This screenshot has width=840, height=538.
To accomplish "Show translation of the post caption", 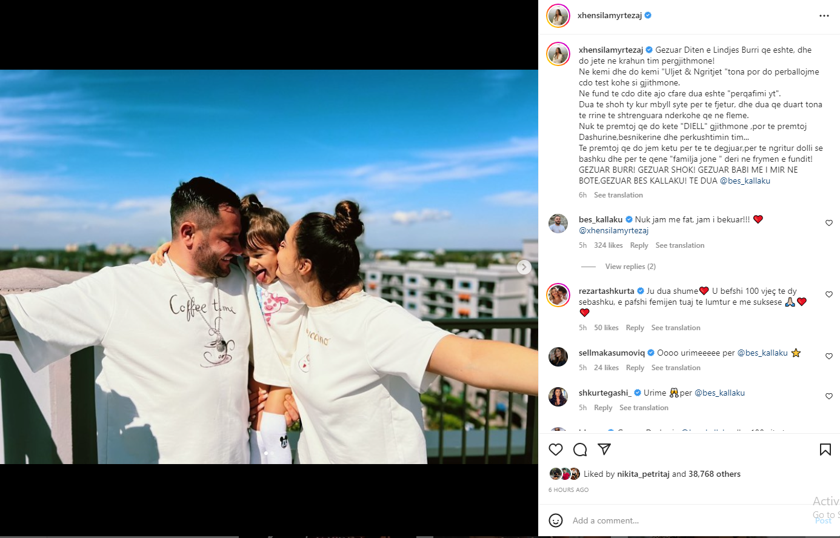I will [x=618, y=195].
